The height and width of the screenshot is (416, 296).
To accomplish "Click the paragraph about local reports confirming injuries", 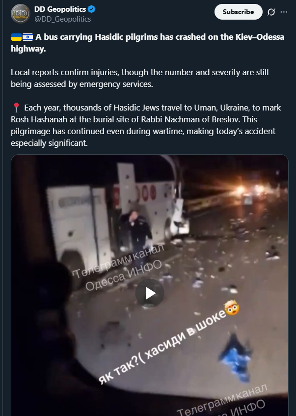I will click(140, 78).
